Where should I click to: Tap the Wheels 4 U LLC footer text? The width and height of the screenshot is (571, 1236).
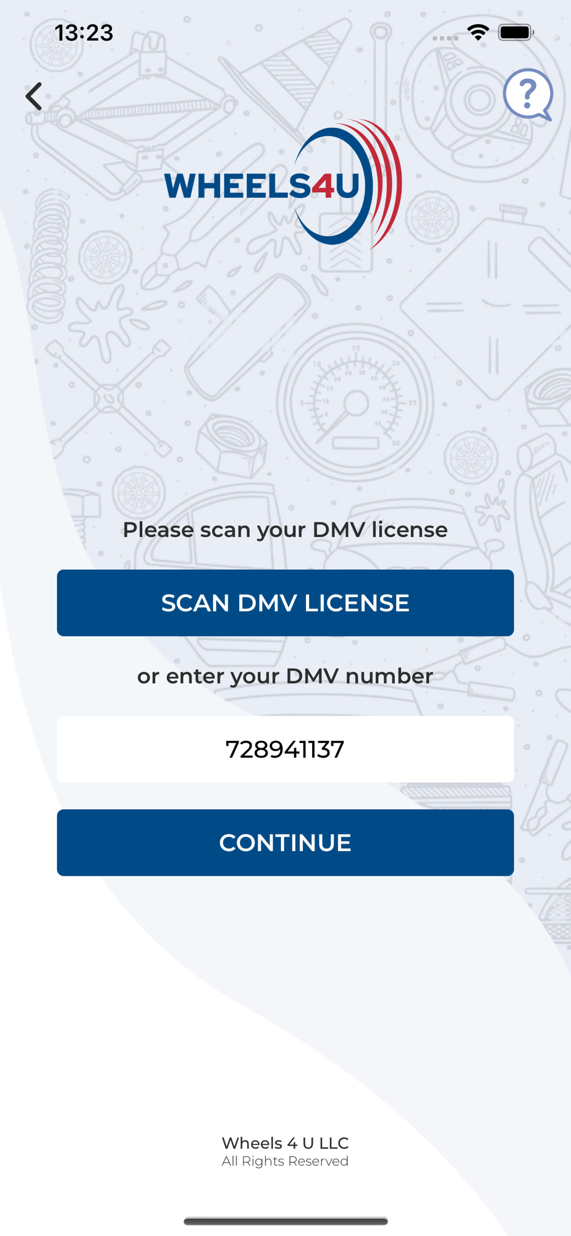285,1143
